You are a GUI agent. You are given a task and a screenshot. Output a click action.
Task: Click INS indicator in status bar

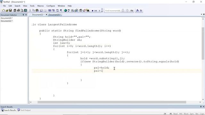coord(181,114)
